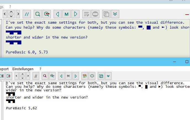Toggle comment with the gray // icon in bottom window
Screen dimensions: 190x120
[x=36, y=76]
